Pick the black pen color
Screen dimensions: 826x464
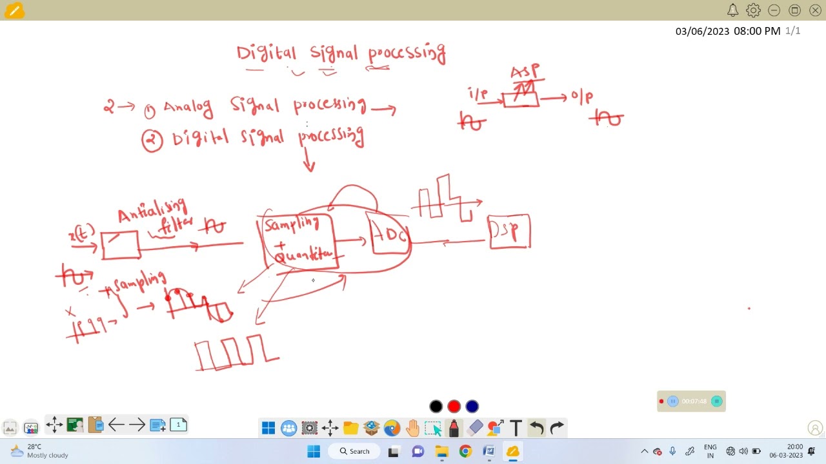(x=436, y=406)
